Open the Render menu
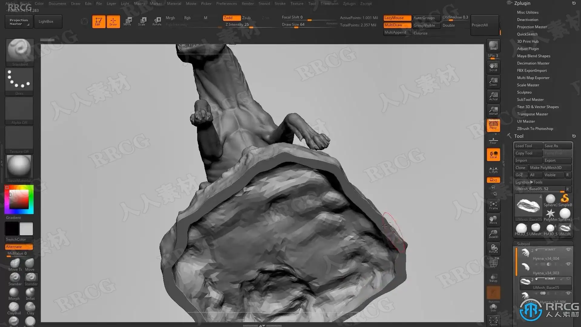The image size is (581, 327). [x=248, y=4]
